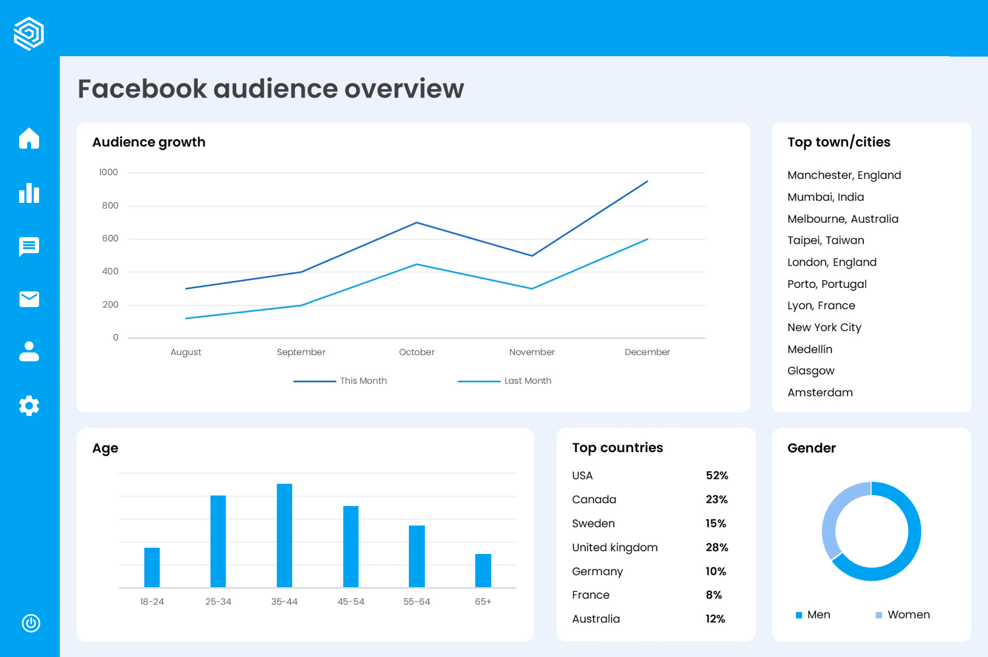This screenshot has height=657, width=988.
Task: Toggle the Last Month legend line
Action: (479, 381)
